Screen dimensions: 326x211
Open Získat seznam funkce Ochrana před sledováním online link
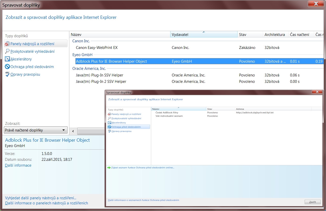(143, 168)
